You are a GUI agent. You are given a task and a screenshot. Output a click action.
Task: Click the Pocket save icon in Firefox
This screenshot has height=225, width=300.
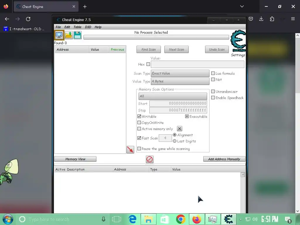(x=251, y=19)
